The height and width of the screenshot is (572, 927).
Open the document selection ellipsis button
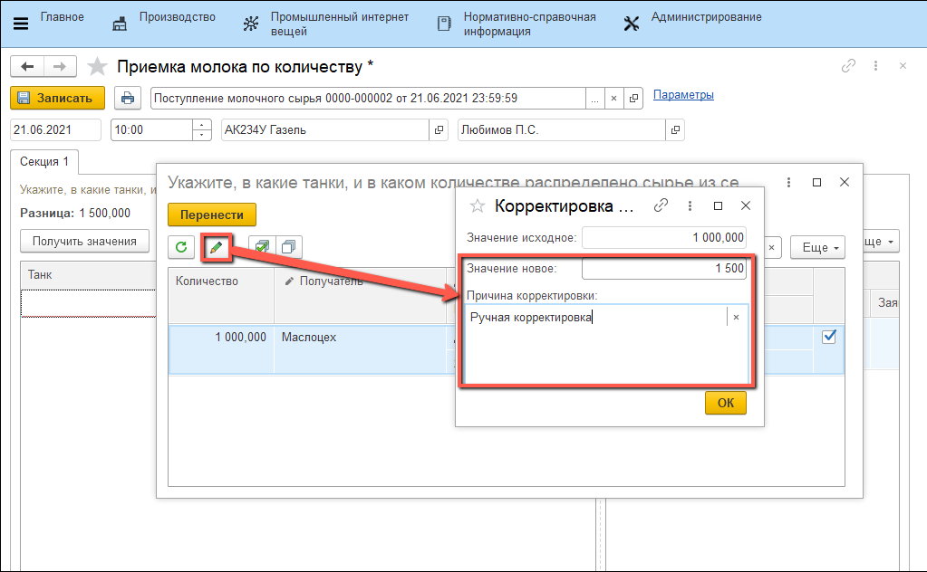point(594,98)
